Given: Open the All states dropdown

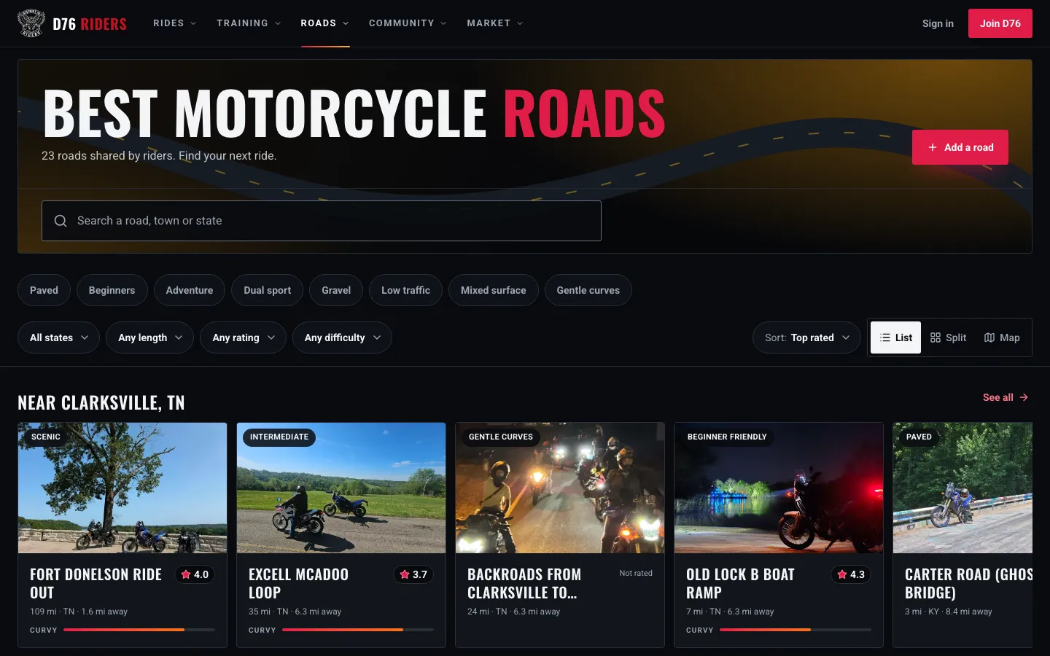Looking at the screenshot, I should coord(58,337).
